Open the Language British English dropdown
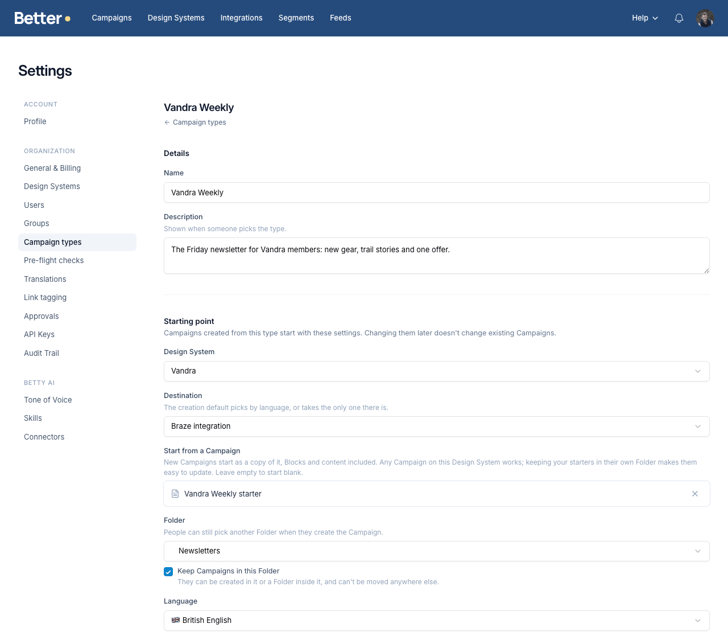Screen dimensions: 728x640 [x=437, y=621]
